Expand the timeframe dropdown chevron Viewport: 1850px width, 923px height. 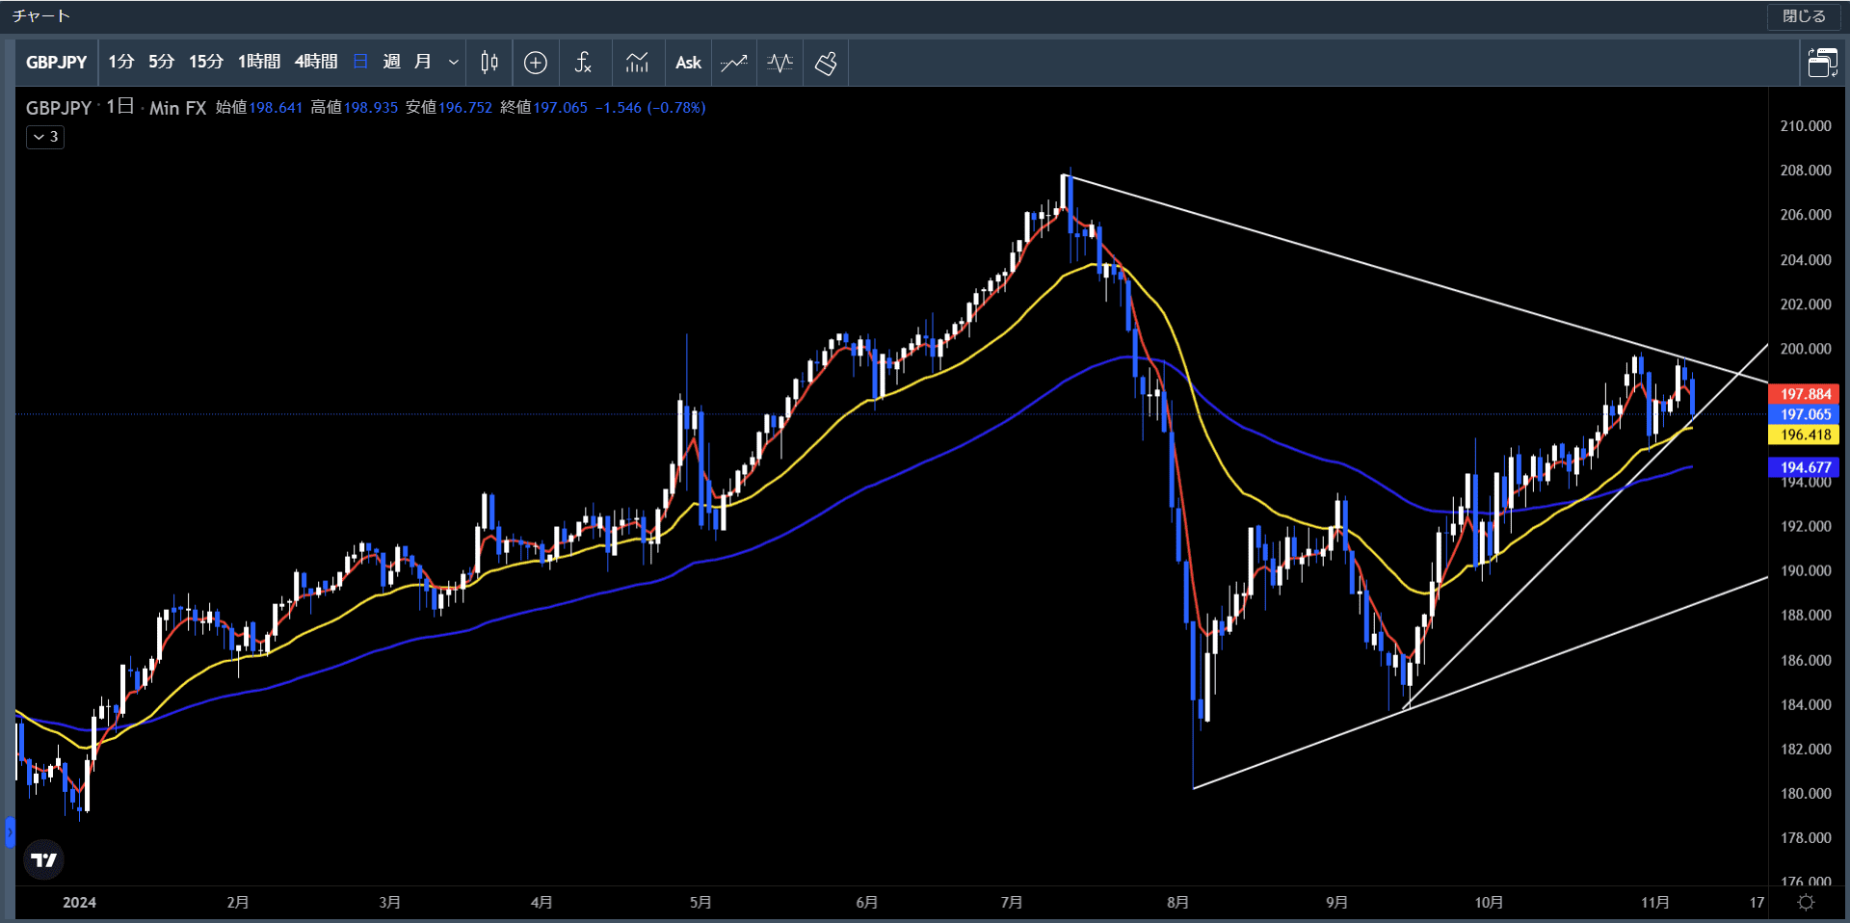[x=453, y=63]
